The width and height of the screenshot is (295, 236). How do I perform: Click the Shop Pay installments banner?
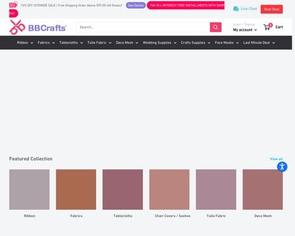tap(186, 5)
